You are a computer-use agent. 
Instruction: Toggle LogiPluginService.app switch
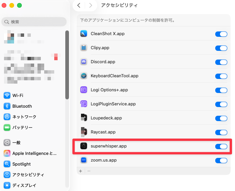pos(221,104)
